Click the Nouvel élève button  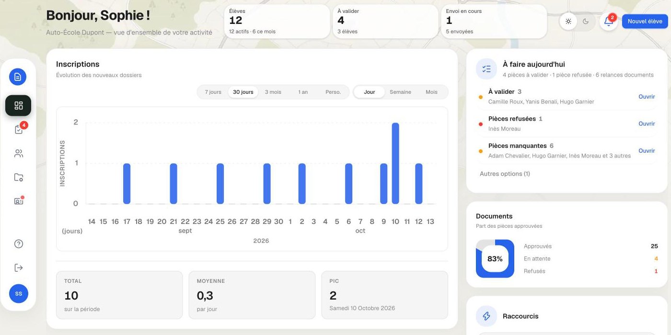point(645,22)
